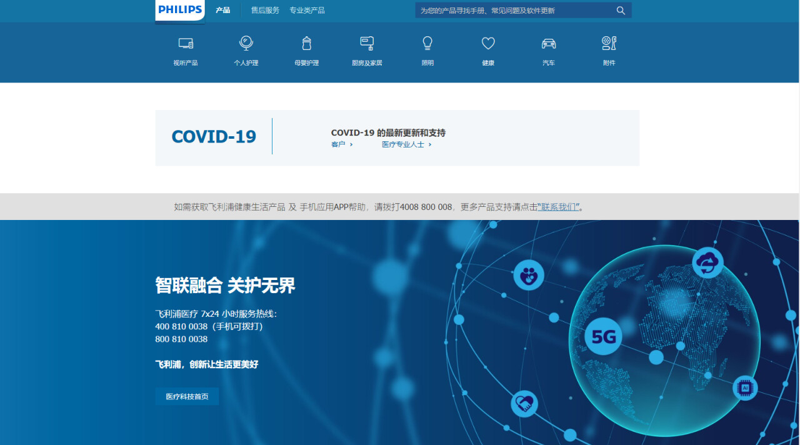Click the search magnifier icon
This screenshot has height=445, width=800.
point(621,11)
